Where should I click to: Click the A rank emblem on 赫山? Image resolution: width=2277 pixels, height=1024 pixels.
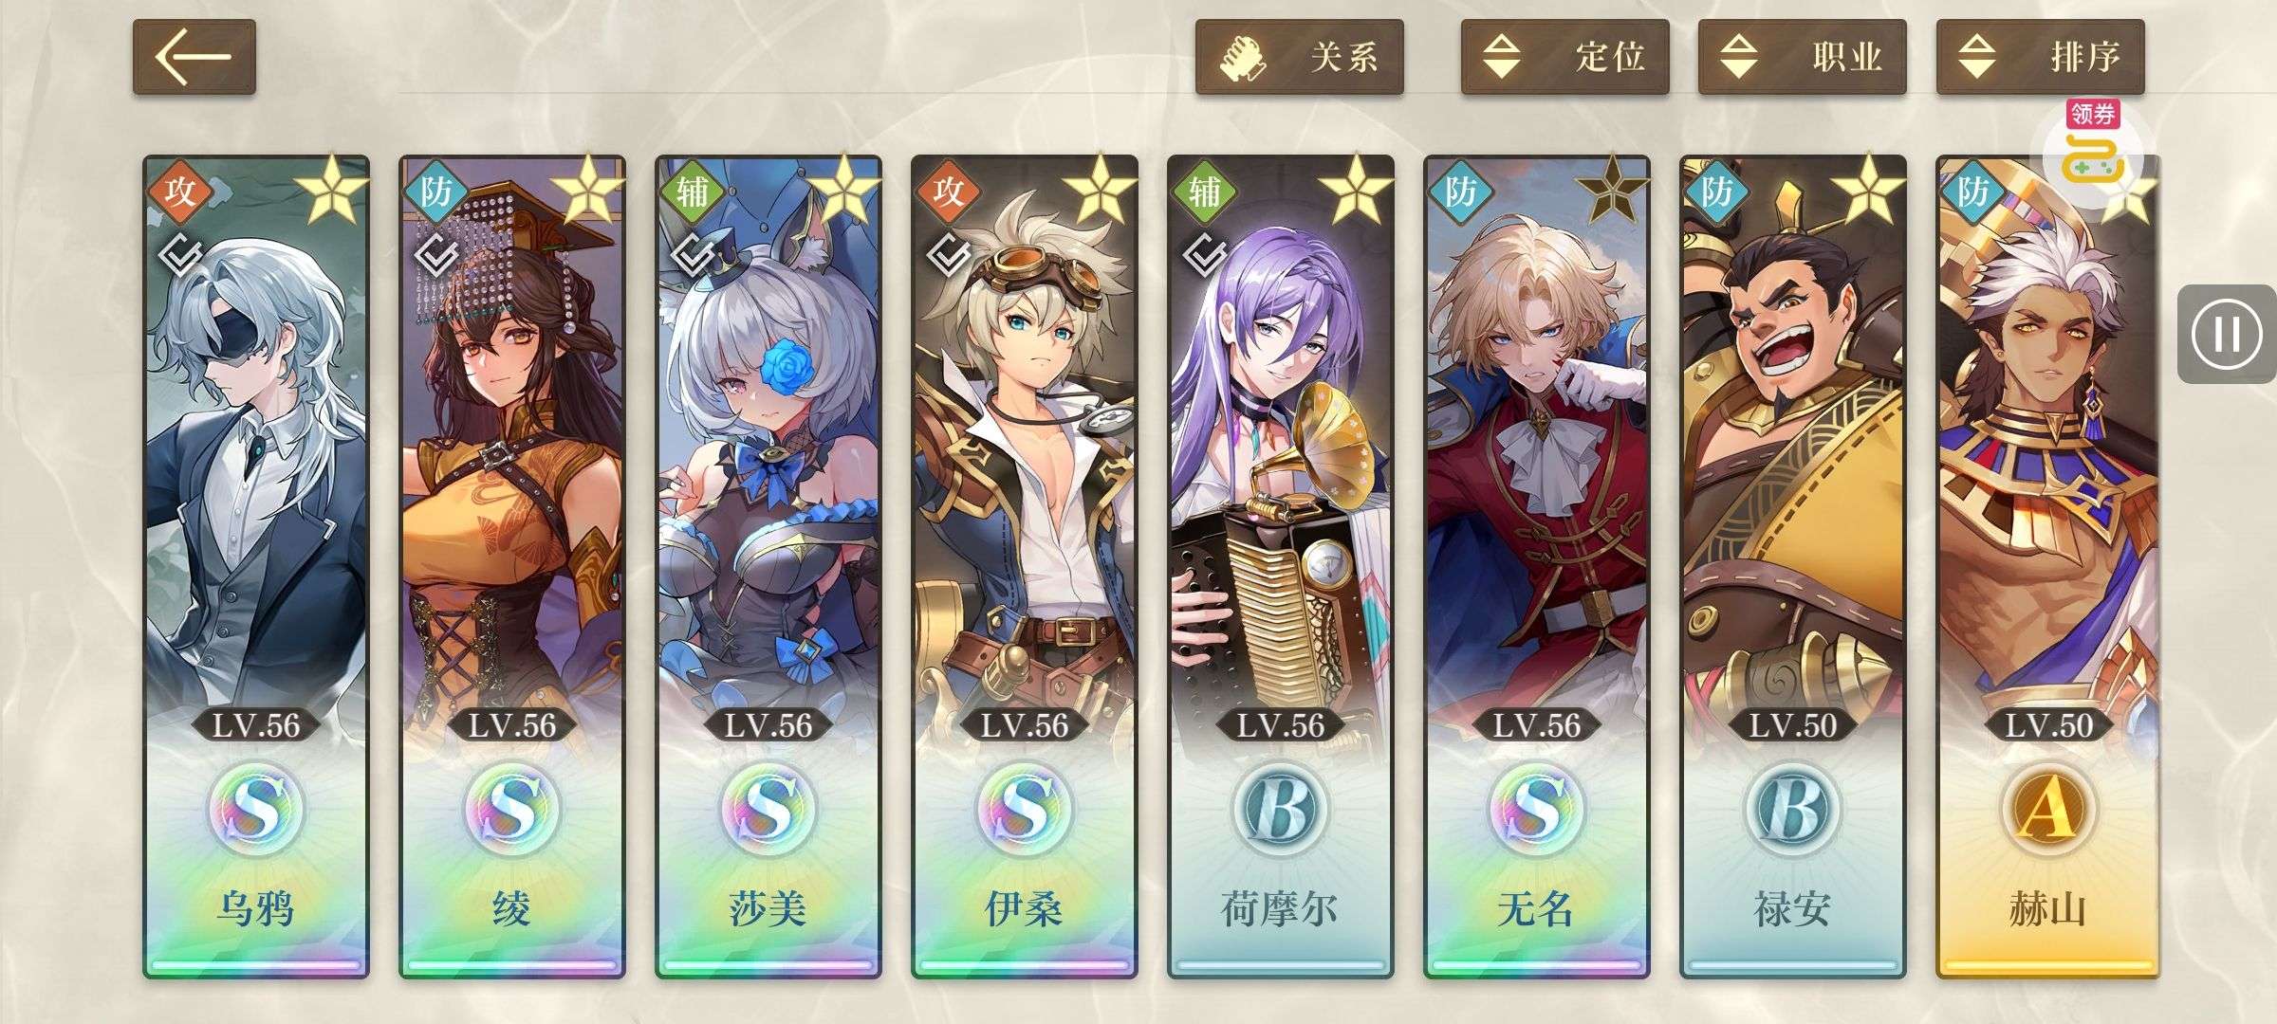click(2049, 809)
